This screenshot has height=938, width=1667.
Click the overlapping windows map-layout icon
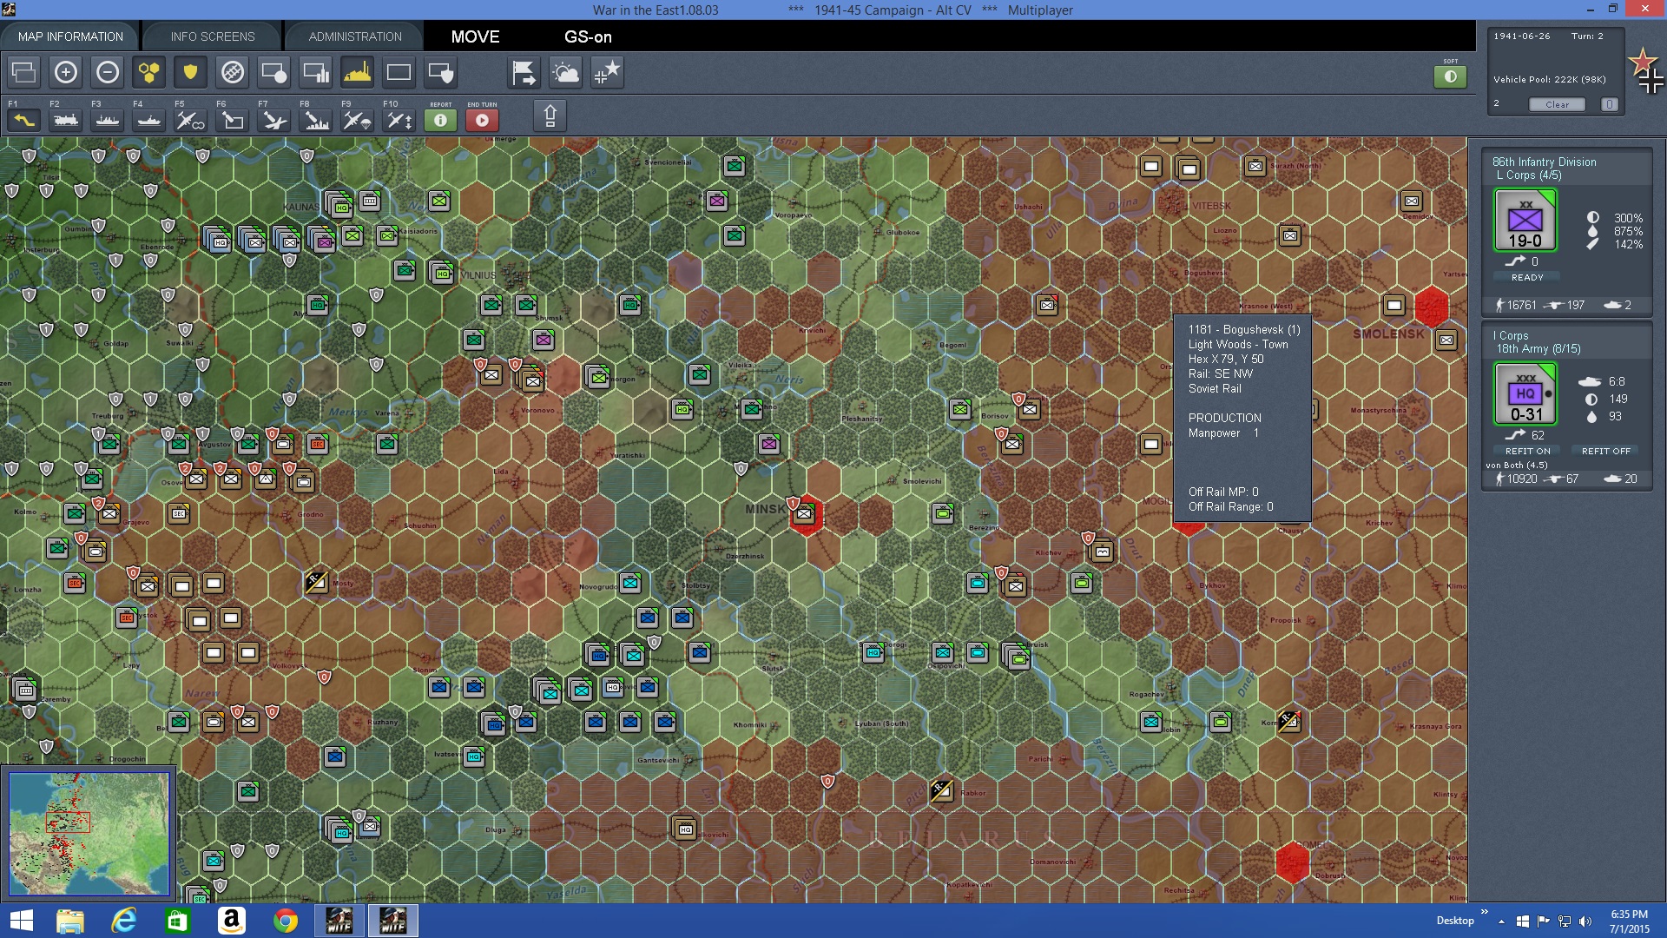24,72
